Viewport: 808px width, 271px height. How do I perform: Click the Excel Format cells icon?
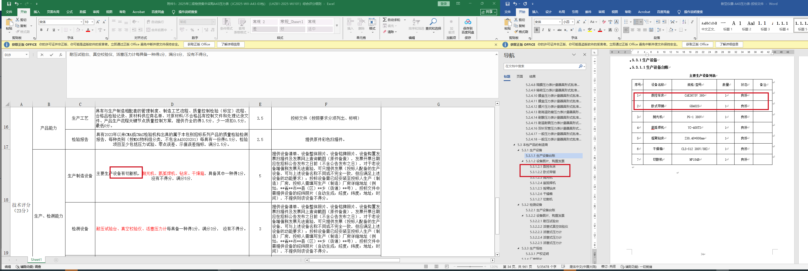pyautogui.click(x=372, y=22)
